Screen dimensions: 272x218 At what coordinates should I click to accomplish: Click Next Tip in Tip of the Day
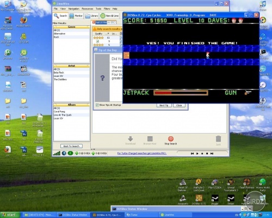pos(164,105)
